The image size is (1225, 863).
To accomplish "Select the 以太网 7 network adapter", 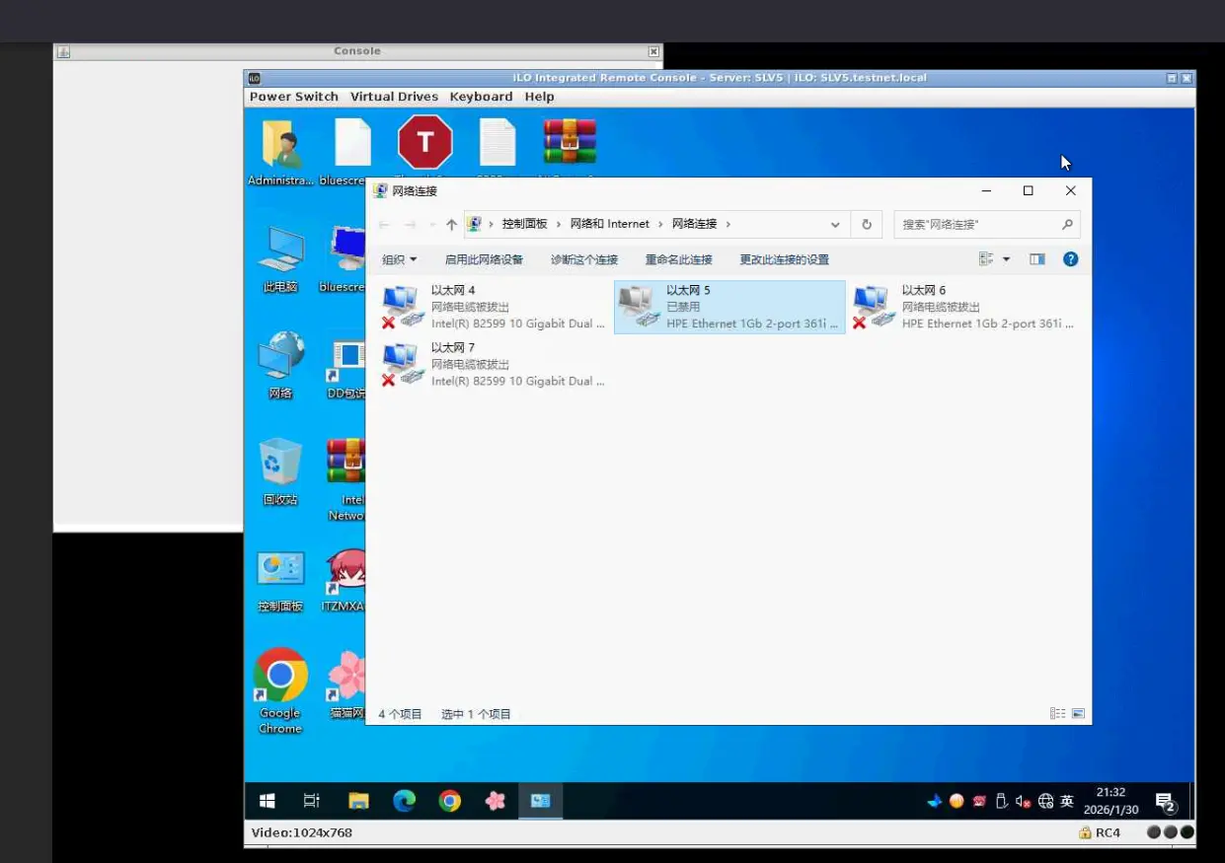I will click(494, 364).
